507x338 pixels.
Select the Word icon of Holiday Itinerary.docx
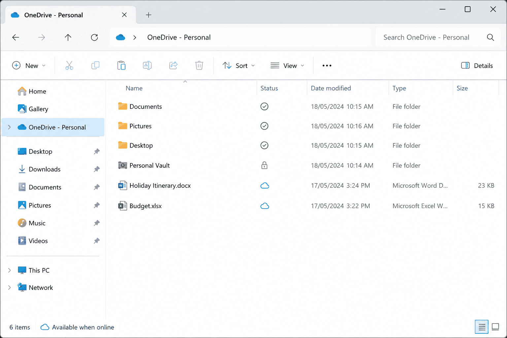click(122, 186)
